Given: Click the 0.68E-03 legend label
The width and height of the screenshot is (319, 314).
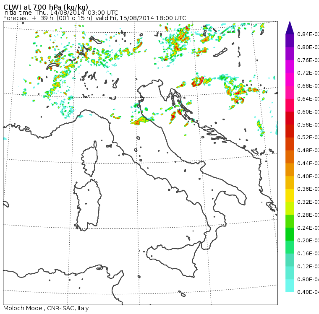Looking at the screenshot, I should (x=308, y=86).
